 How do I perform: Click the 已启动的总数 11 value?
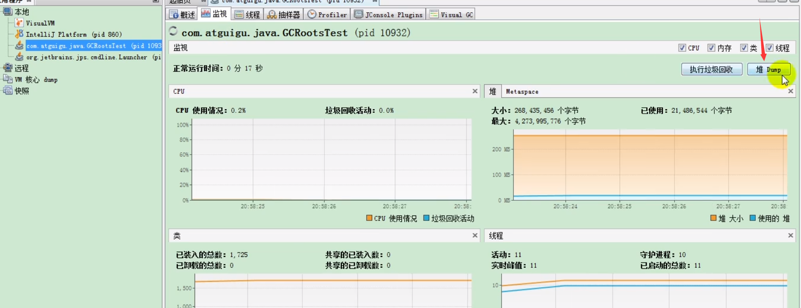click(x=697, y=265)
